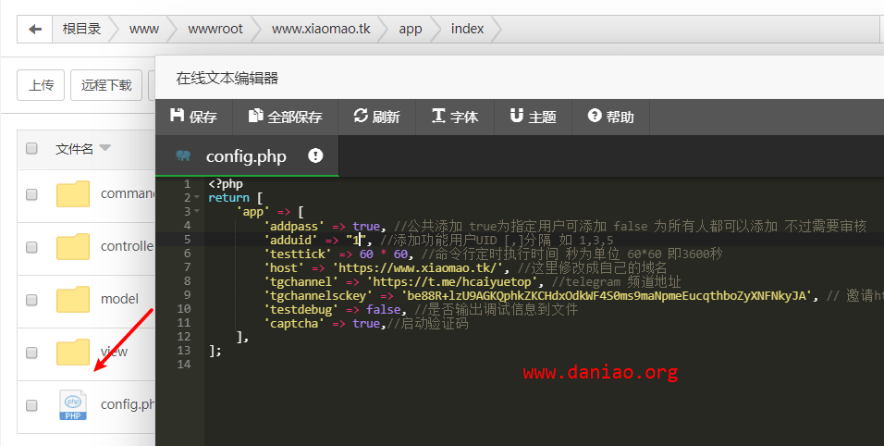Viewport: 884px width, 446px height.
Task: Click the <?php opening tag line
Action: point(226,184)
